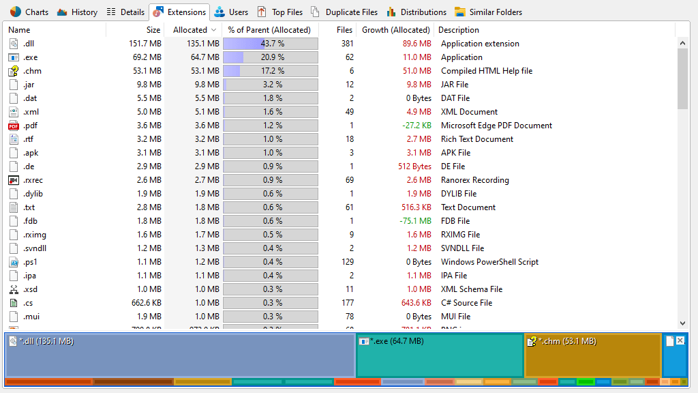
Task: Click the .pdf file type icon
Action: (14, 126)
